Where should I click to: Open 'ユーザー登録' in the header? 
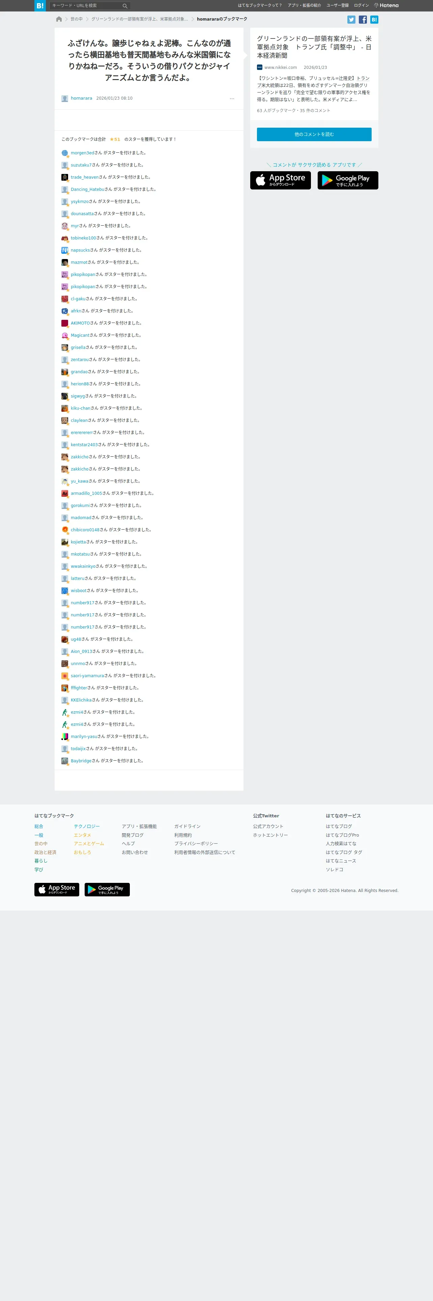(x=337, y=5)
